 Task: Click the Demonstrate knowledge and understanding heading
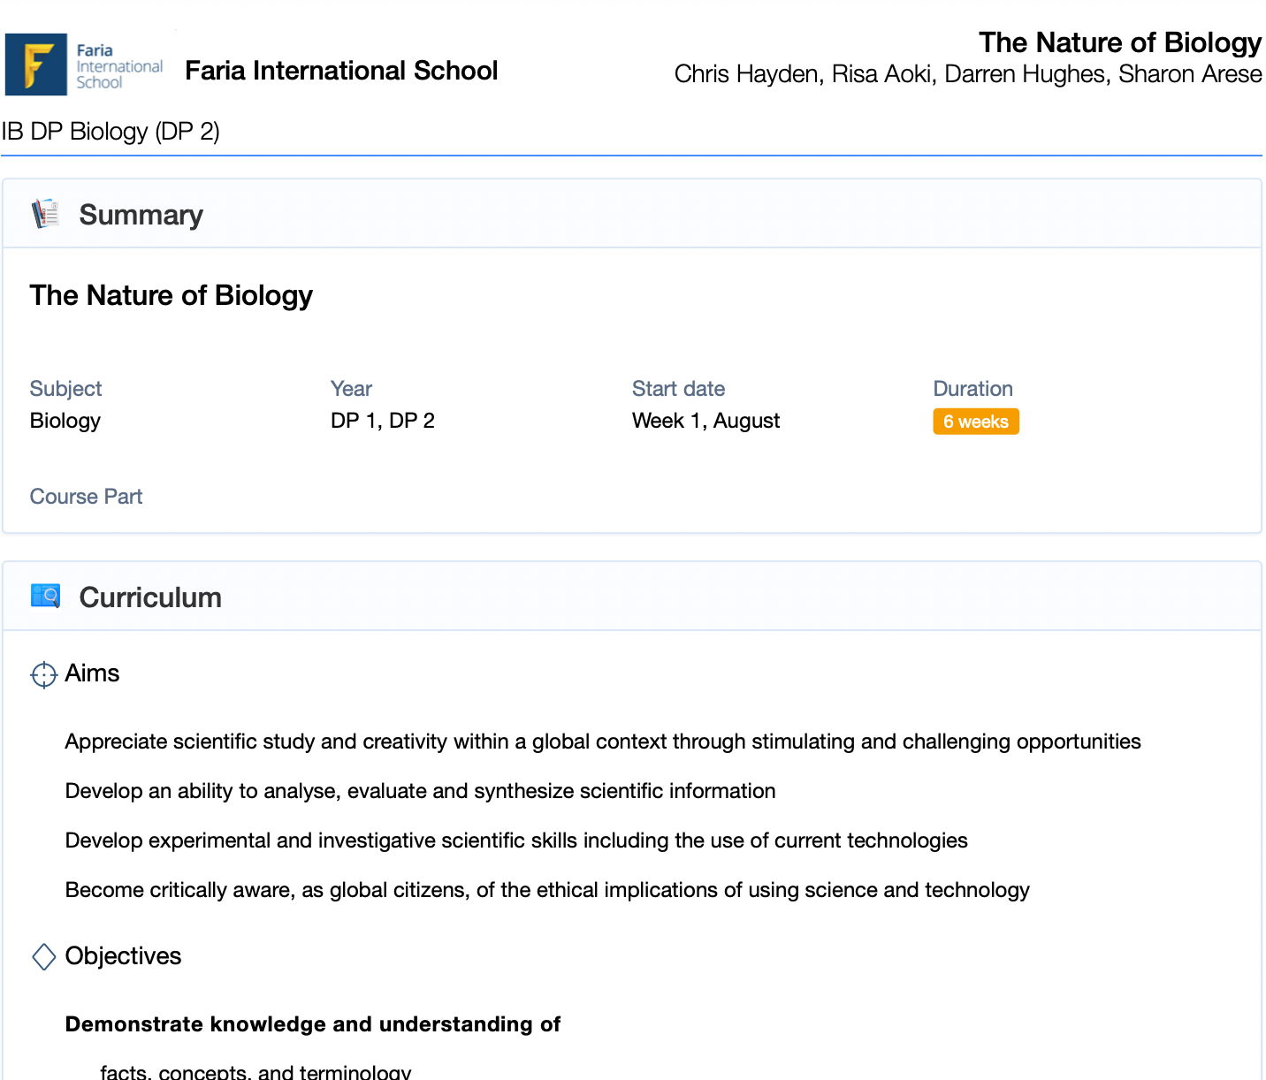pos(312,1024)
